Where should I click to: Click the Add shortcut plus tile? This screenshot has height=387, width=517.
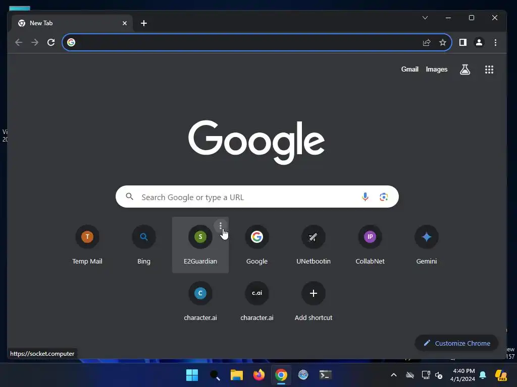tap(314, 301)
